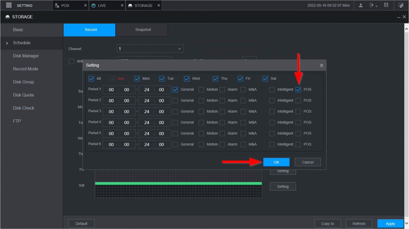The image size is (409, 229).
Task: Open the Channel dropdown
Action: [x=150, y=49]
